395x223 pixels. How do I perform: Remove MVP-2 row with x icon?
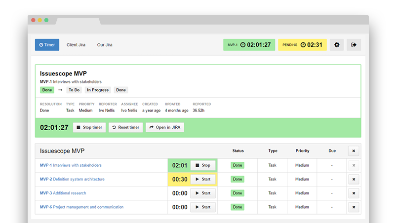[x=354, y=179]
